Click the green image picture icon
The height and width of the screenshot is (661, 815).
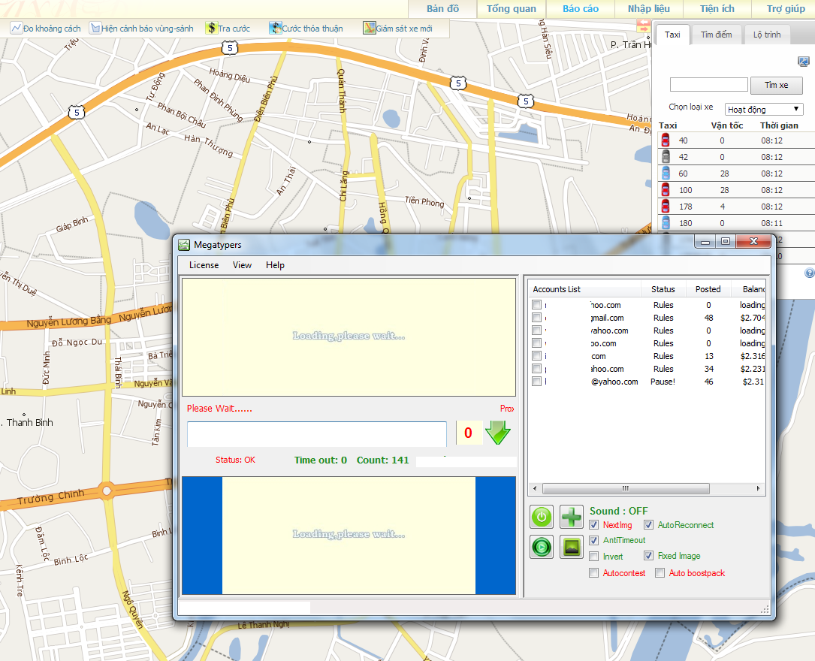tap(572, 547)
